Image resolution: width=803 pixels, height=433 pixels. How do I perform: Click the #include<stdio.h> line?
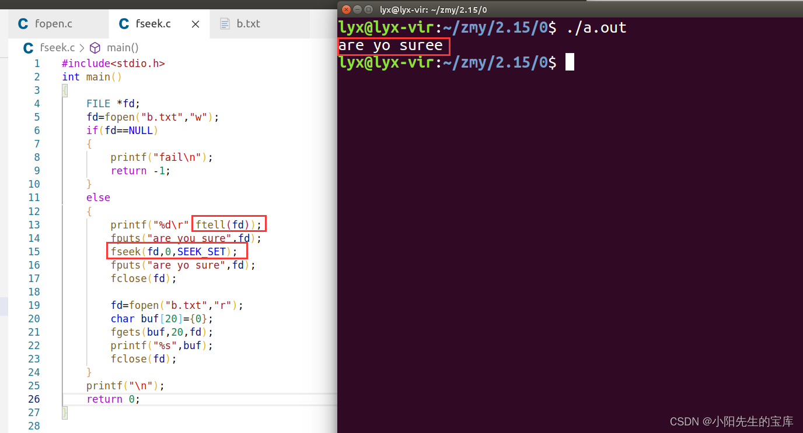click(x=113, y=64)
